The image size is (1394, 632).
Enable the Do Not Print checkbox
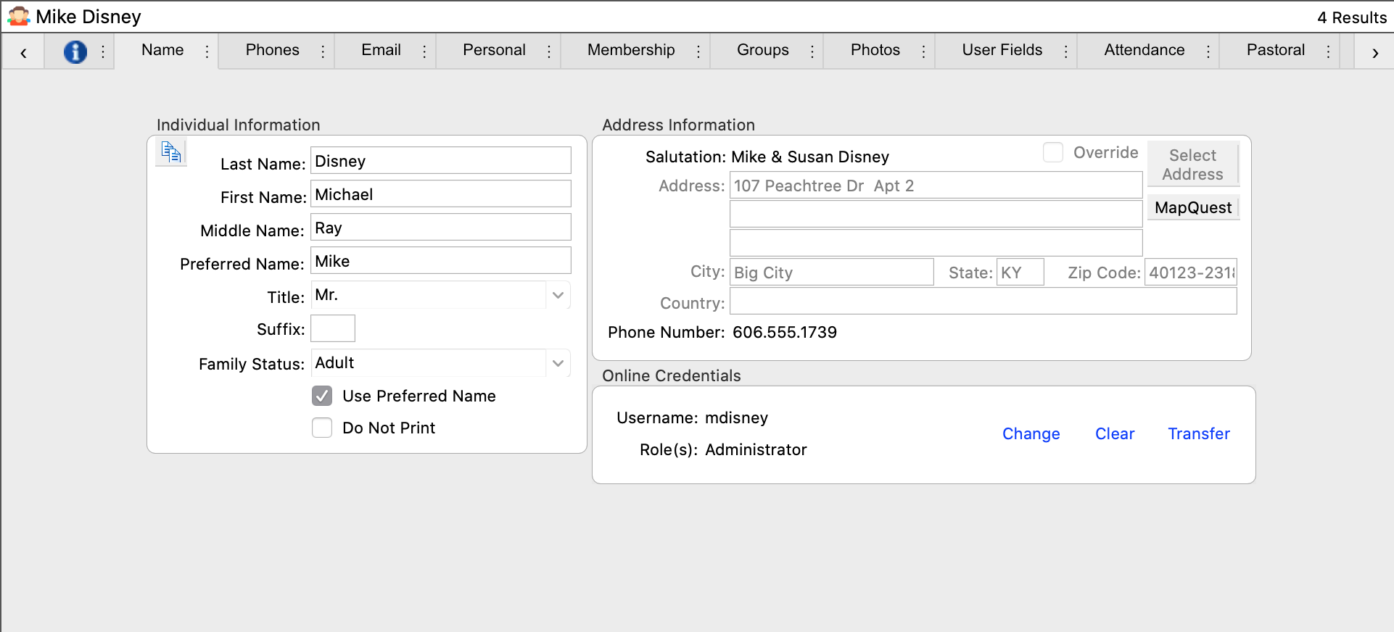click(322, 428)
